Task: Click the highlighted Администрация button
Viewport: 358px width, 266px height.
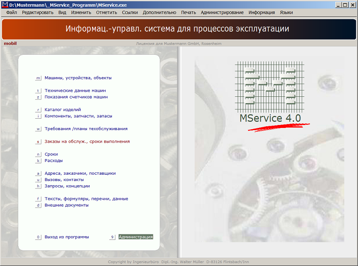Action: [x=136, y=237]
